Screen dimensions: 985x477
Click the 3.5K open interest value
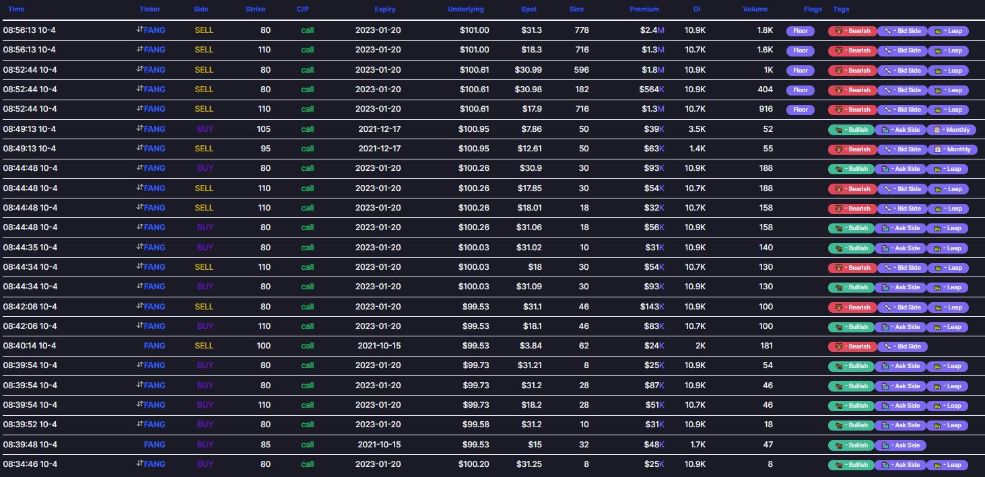(x=696, y=129)
